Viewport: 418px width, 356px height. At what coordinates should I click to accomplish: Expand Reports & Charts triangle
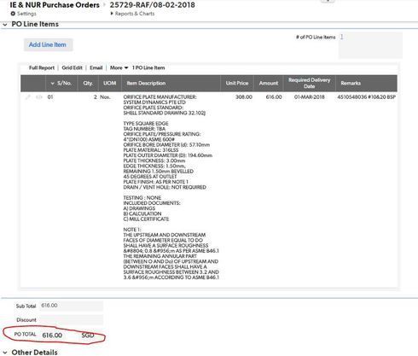[112, 14]
